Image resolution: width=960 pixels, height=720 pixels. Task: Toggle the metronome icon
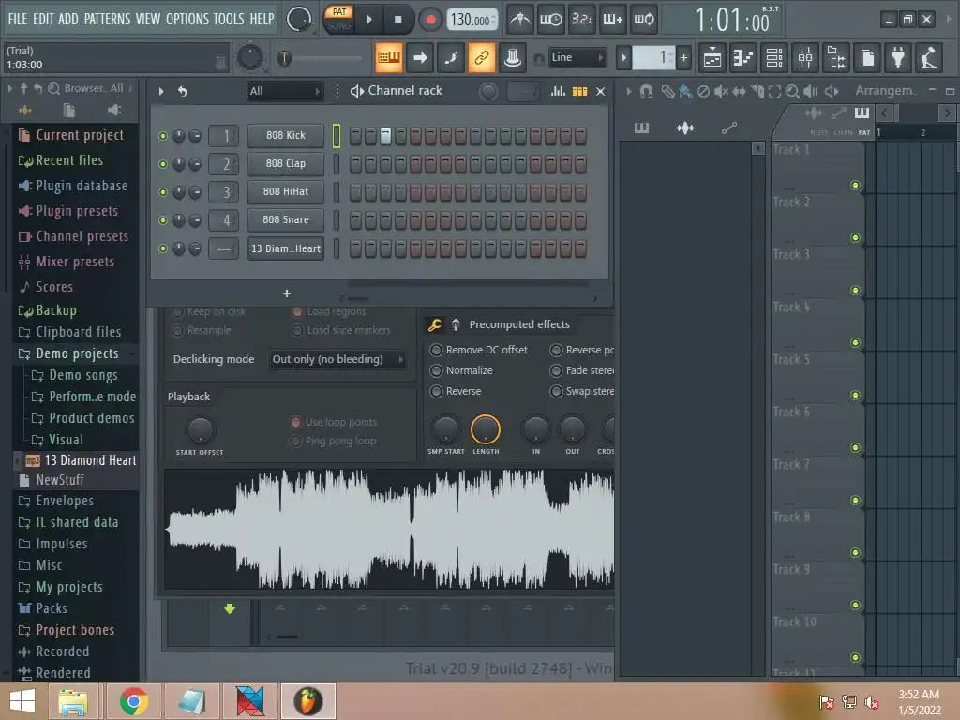(x=519, y=20)
